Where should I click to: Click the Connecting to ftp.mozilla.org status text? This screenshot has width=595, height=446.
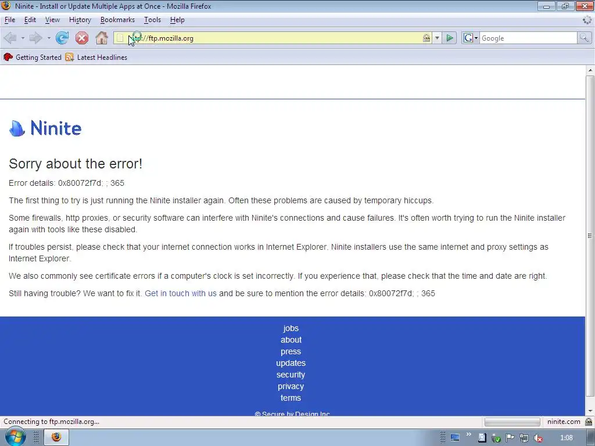(x=51, y=422)
